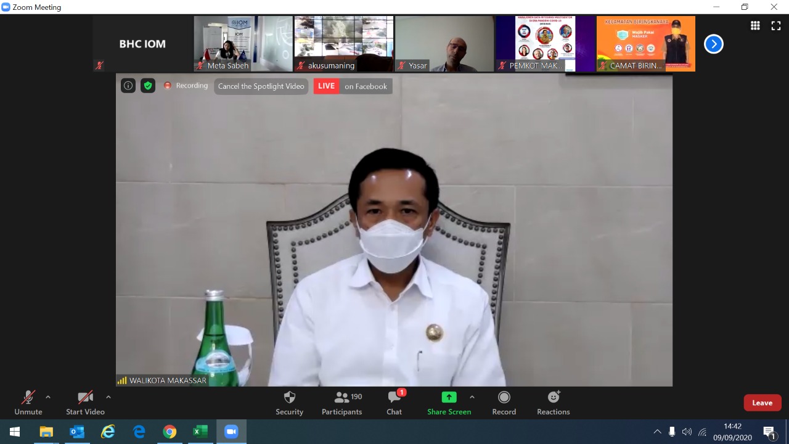Enter full screen mode
This screenshot has height=444, width=789.
click(776, 25)
